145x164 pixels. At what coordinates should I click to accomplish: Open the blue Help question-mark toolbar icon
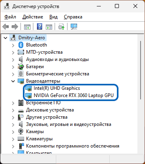pyautogui.click(x=39, y=26)
